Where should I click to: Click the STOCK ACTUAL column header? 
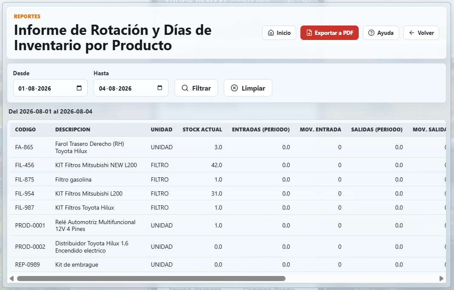click(x=202, y=129)
